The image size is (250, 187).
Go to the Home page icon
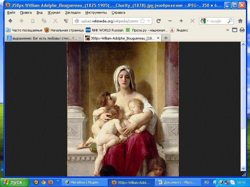pos(240,21)
